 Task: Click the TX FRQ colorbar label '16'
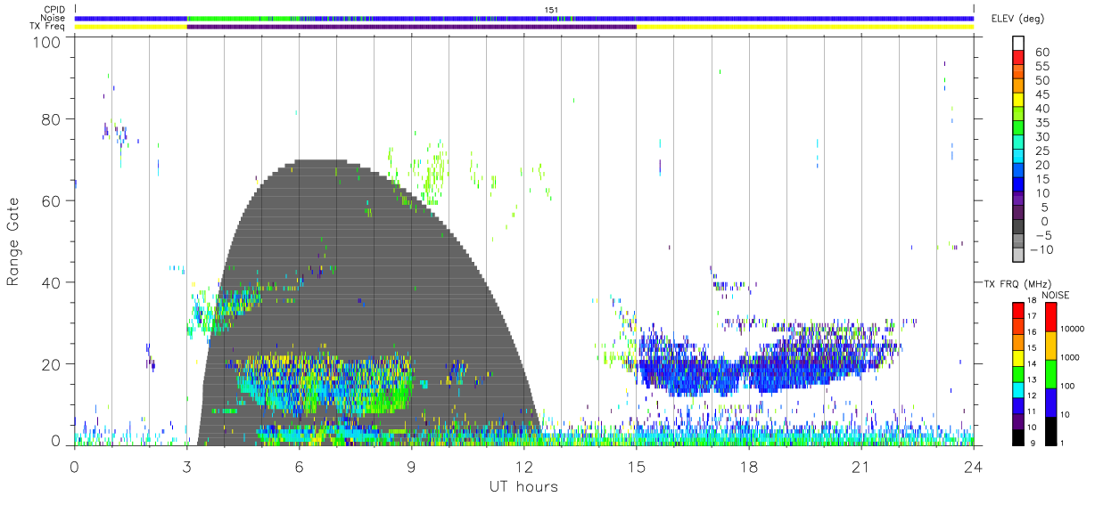tap(1033, 332)
